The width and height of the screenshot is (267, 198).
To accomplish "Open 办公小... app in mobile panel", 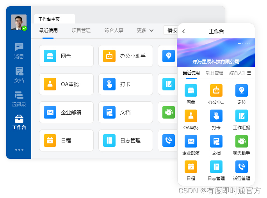I will [x=216, y=94].
